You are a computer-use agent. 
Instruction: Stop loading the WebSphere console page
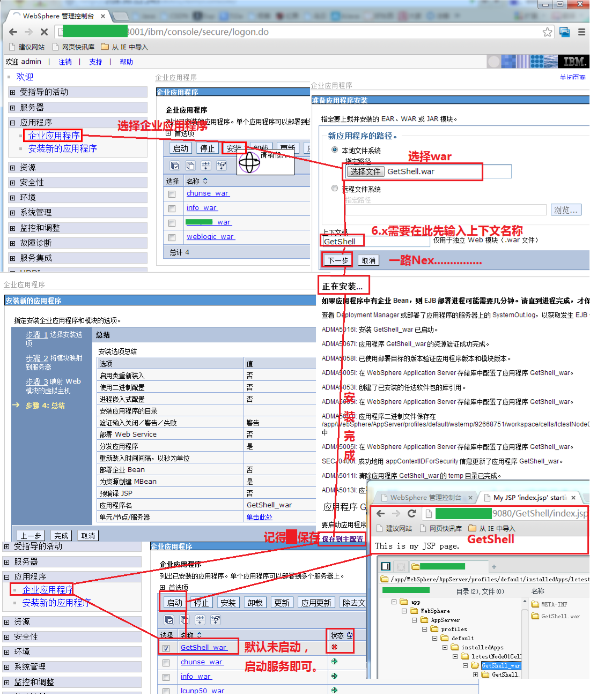[44, 32]
